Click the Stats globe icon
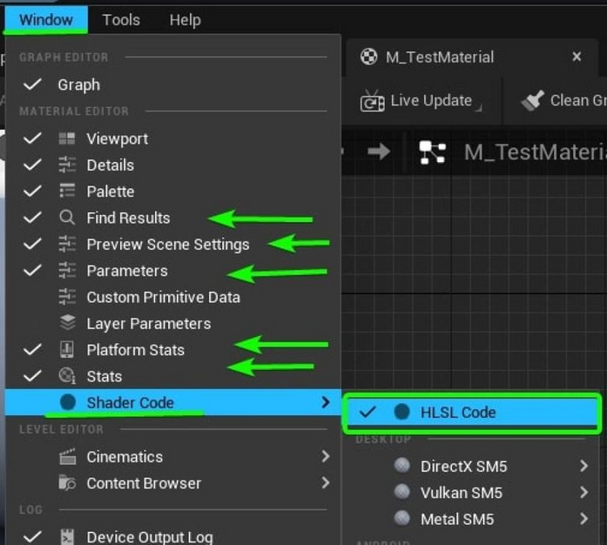 [x=67, y=375]
